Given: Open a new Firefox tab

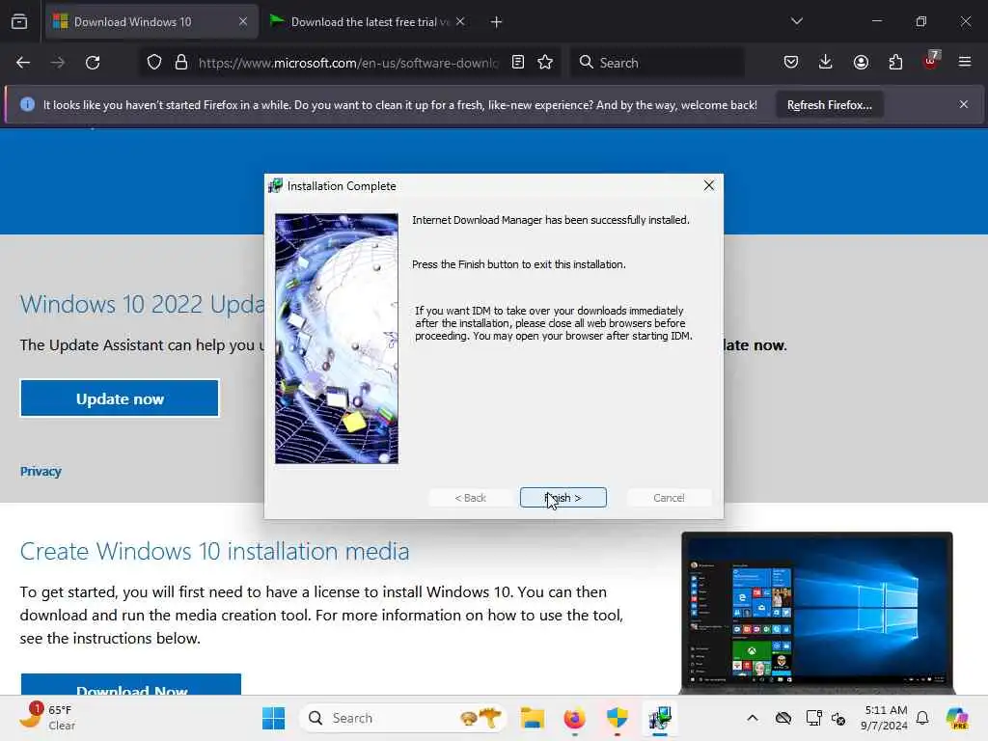Looking at the screenshot, I should click(497, 22).
